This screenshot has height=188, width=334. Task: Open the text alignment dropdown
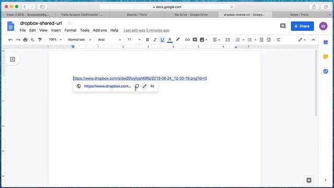(x=217, y=40)
